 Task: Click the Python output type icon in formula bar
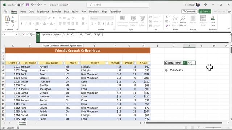pos(31,34)
